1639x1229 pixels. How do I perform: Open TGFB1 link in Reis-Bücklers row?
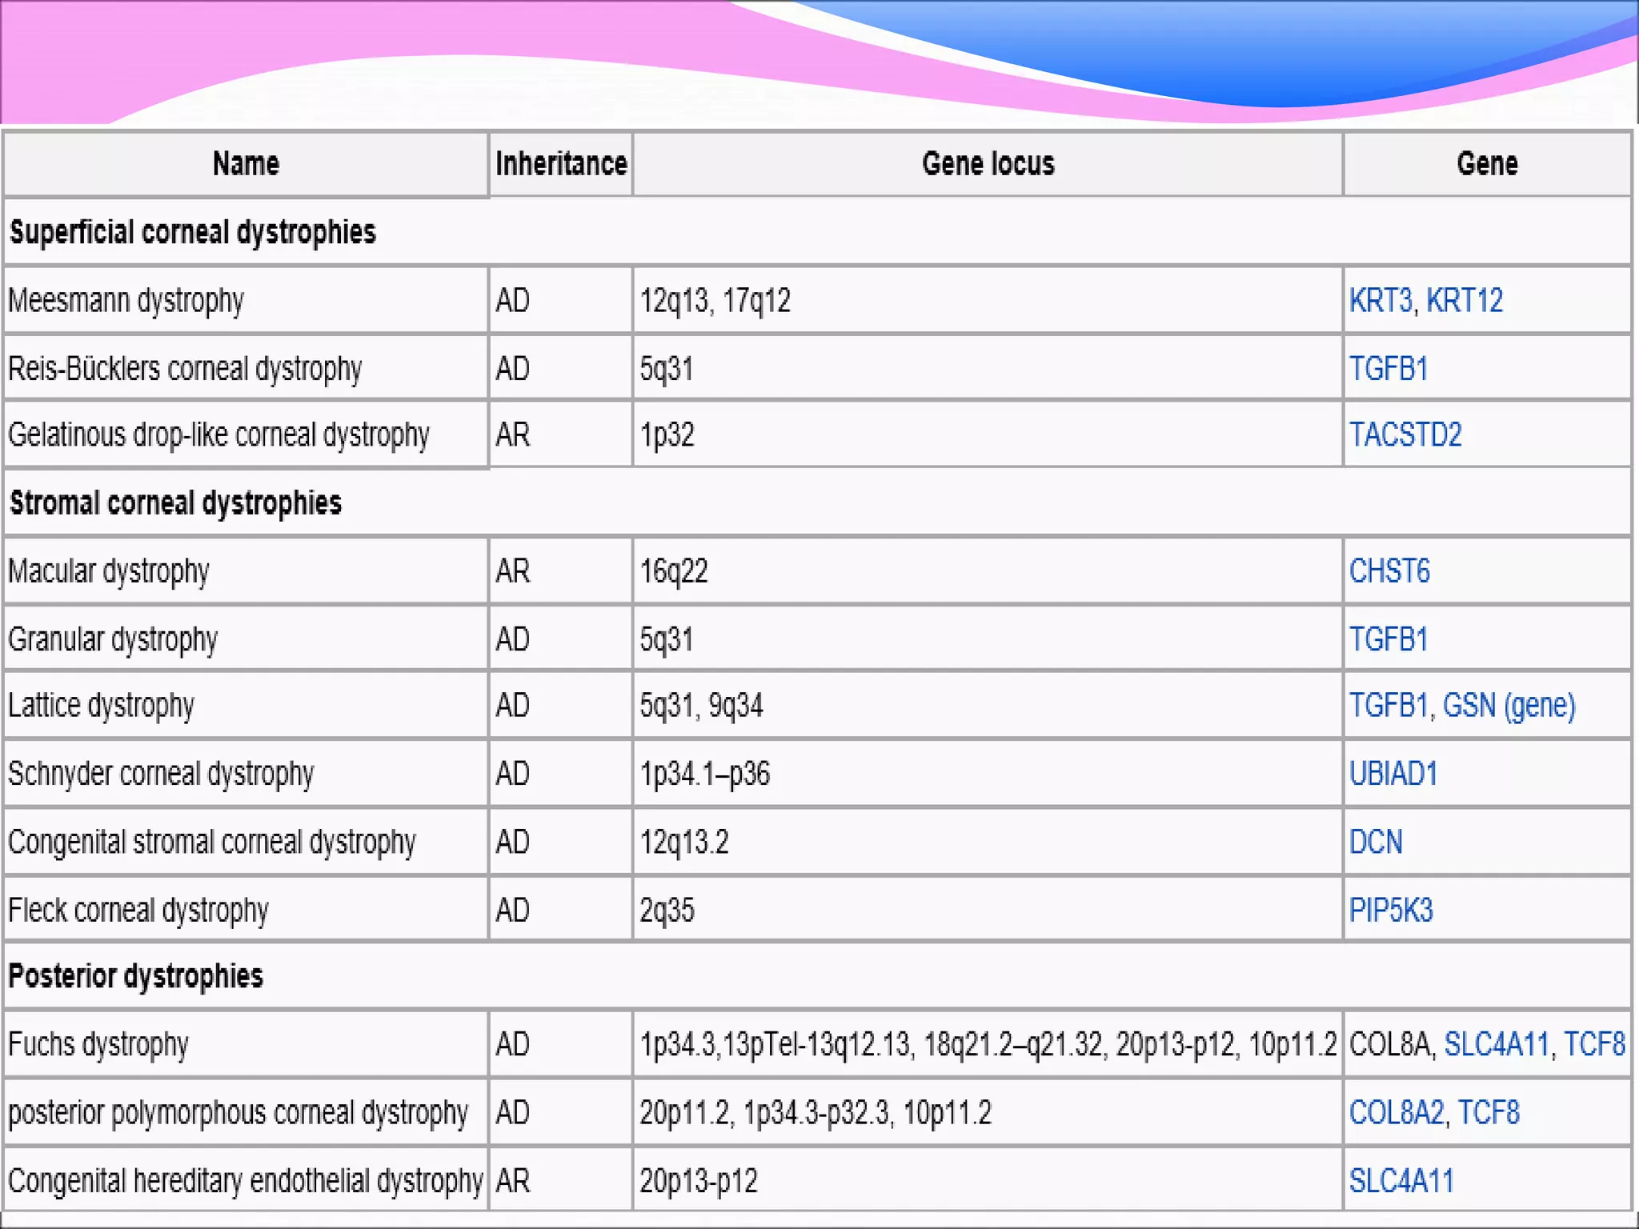(x=1389, y=369)
